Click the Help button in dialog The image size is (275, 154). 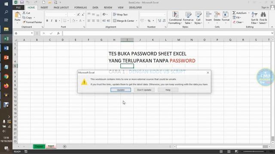pyautogui.click(x=168, y=90)
